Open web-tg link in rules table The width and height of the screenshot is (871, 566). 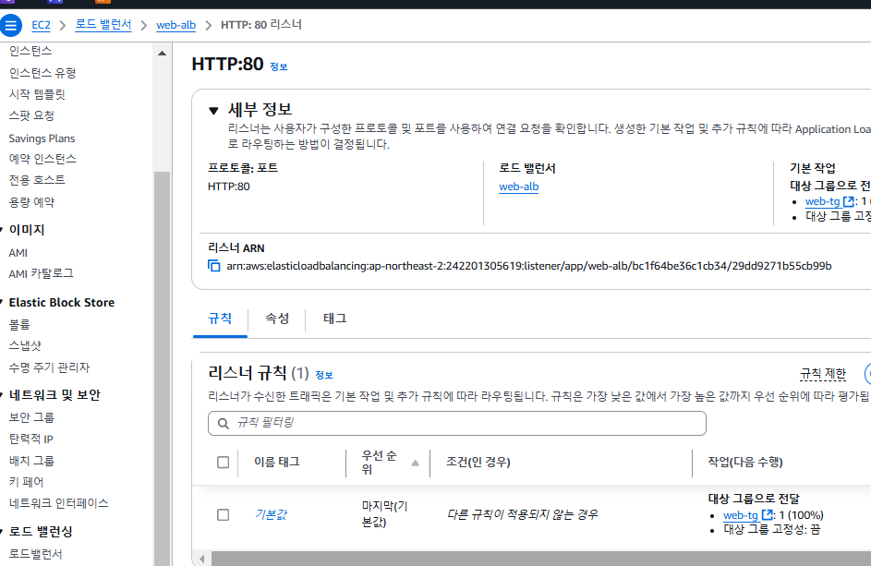pos(741,515)
